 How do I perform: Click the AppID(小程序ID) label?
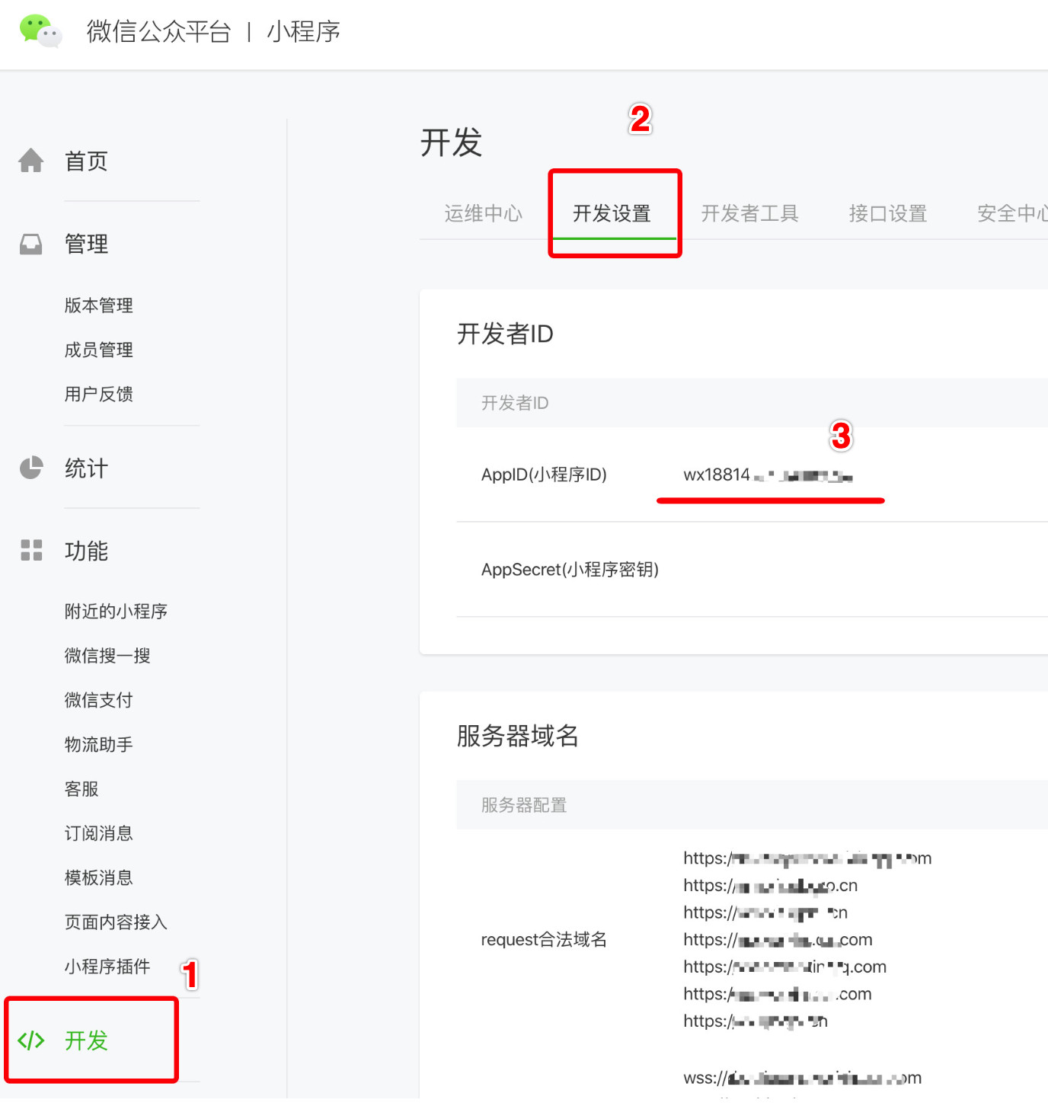[x=544, y=475]
